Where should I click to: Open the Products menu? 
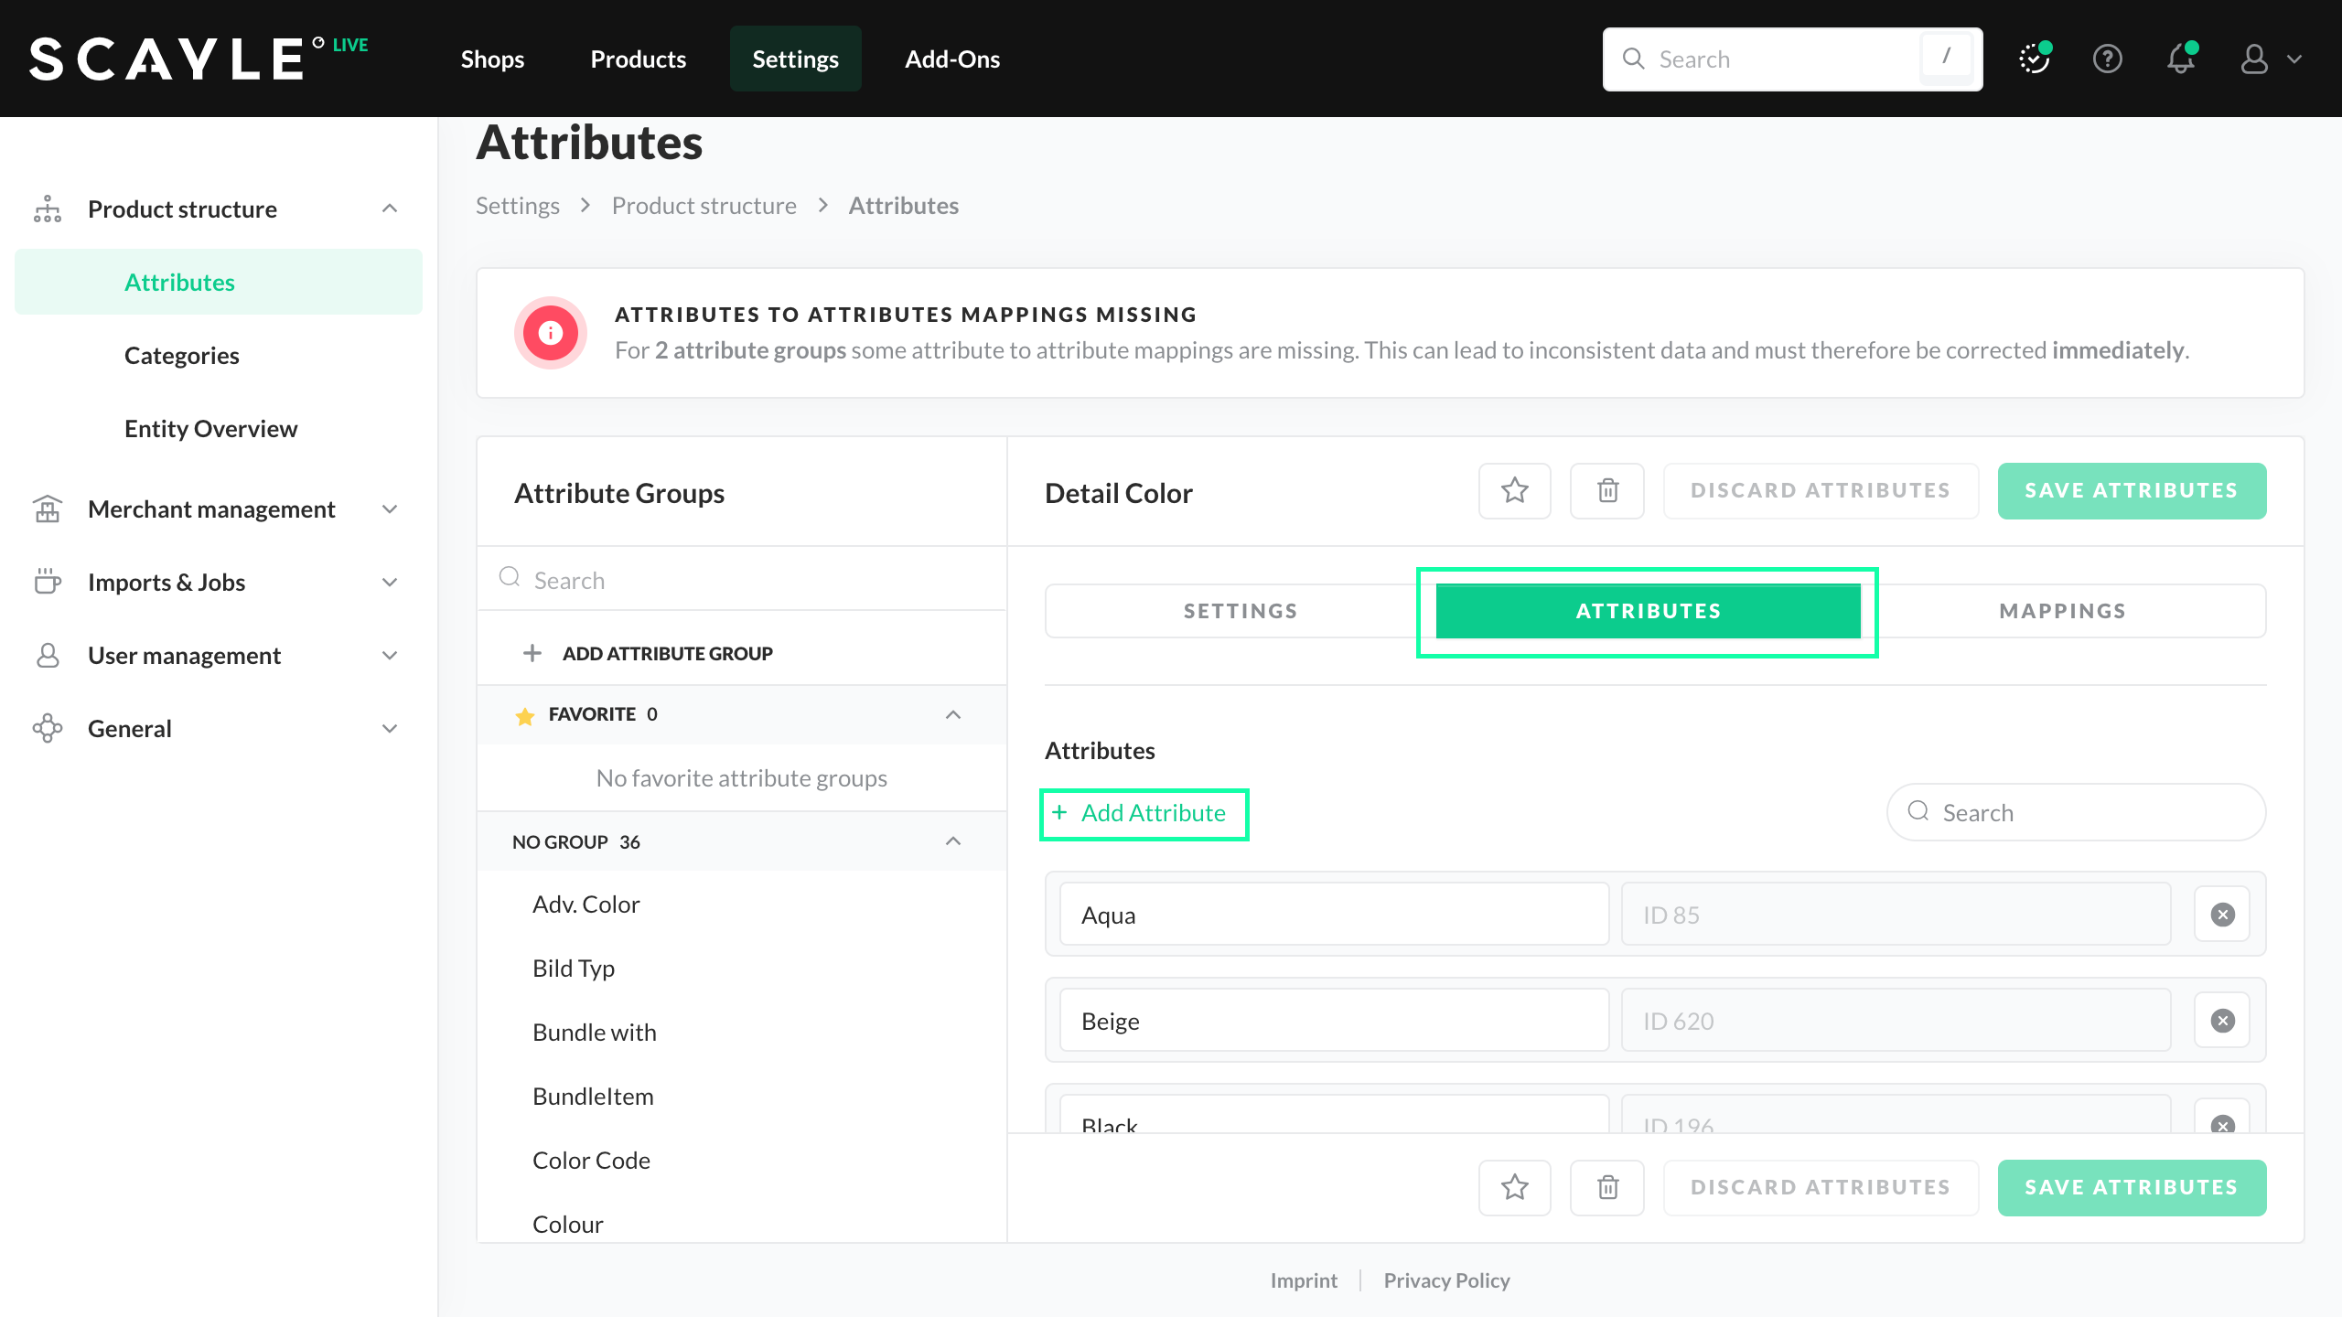click(638, 59)
